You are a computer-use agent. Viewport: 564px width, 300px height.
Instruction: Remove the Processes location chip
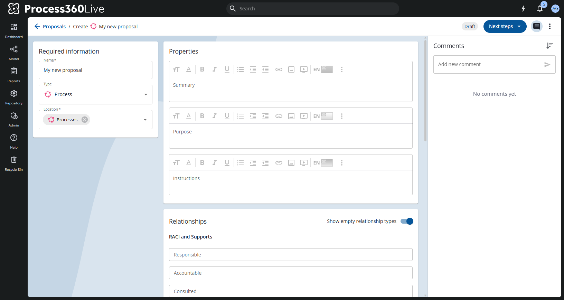(x=85, y=120)
